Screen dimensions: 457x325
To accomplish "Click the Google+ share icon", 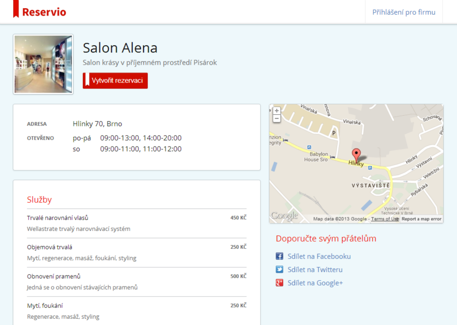I will point(279,283).
